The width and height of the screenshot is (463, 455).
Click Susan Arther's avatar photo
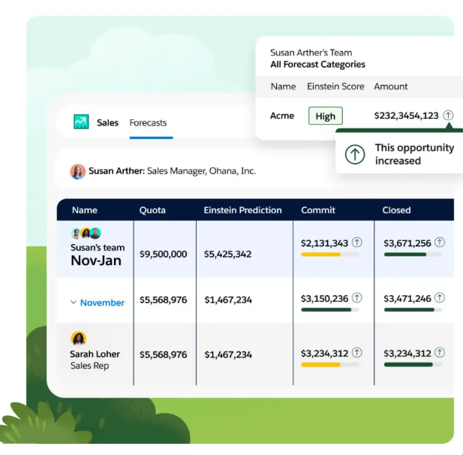tap(77, 172)
